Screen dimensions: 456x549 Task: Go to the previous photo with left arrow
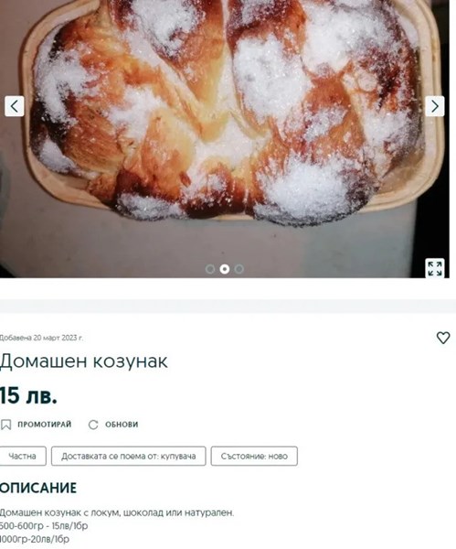pos(15,106)
